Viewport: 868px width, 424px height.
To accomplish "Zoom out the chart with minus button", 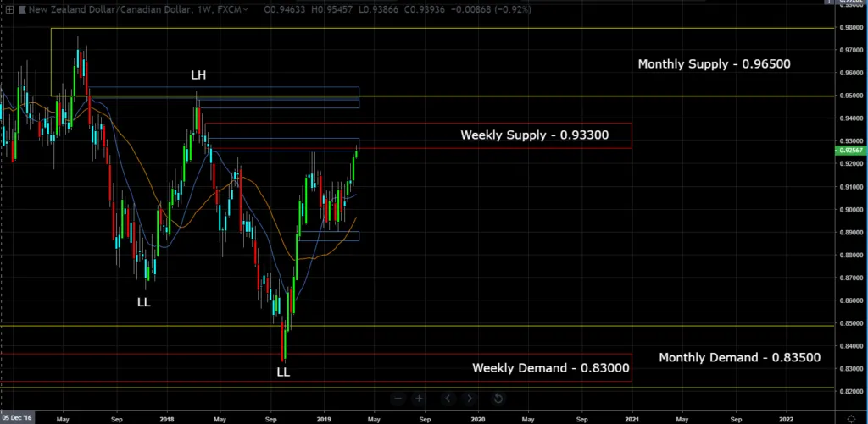I will (398, 399).
